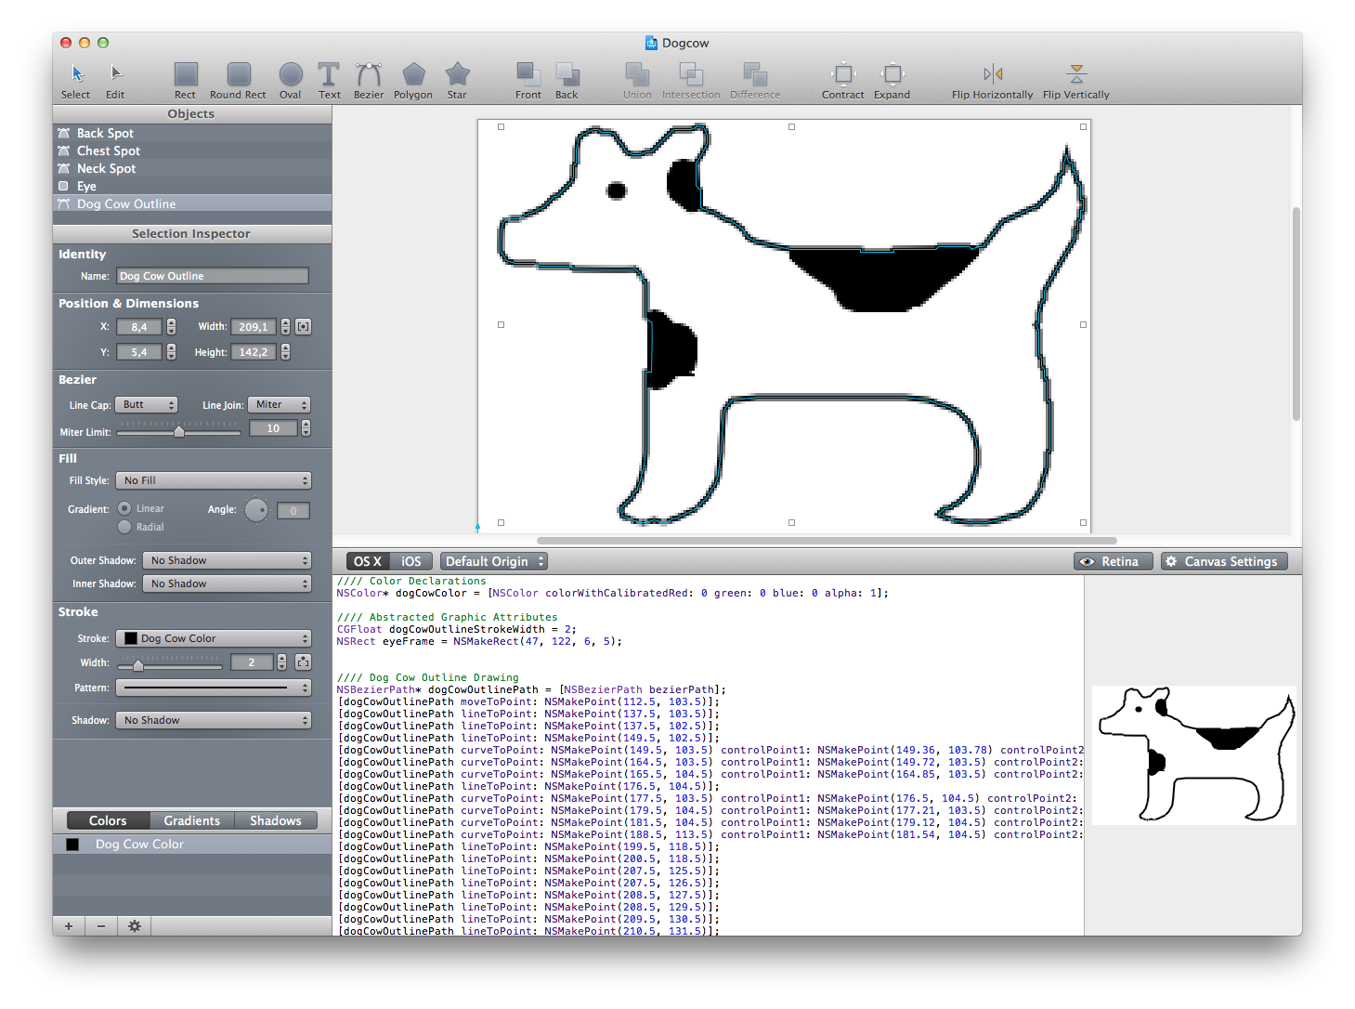Open the gear action menu below the colors list
Screen dimensions: 1355x1009
click(x=135, y=925)
